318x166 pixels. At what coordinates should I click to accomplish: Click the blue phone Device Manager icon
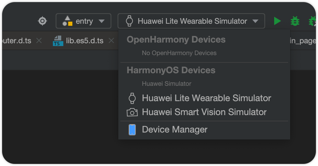tap(132, 130)
